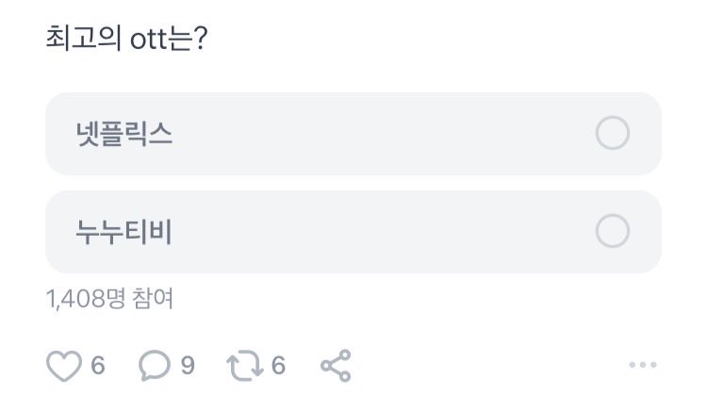Image resolution: width=707 pixels, height=412 pixels.
Task: Open replies via the speech bubble icon
Action: click(x=154, y=366)
